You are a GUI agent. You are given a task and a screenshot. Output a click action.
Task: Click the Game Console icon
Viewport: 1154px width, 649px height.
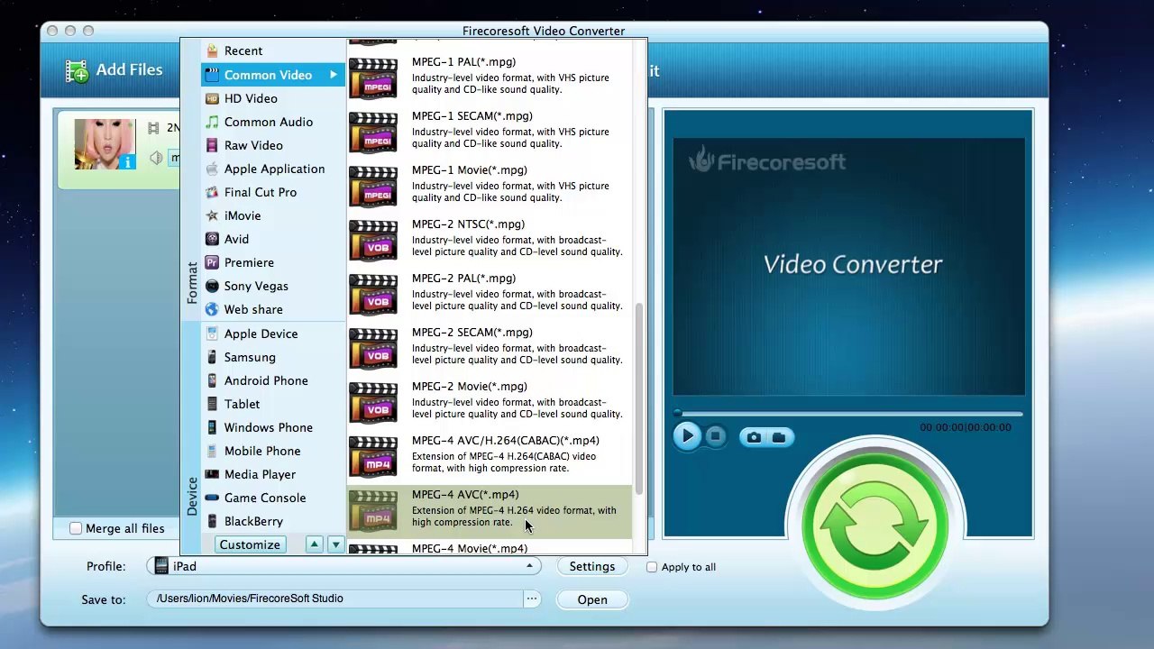point(212,498)
